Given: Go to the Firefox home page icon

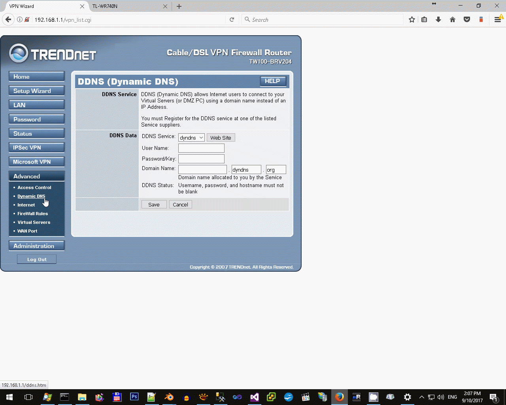Looking at the screenshot, I should coord(453,19).
